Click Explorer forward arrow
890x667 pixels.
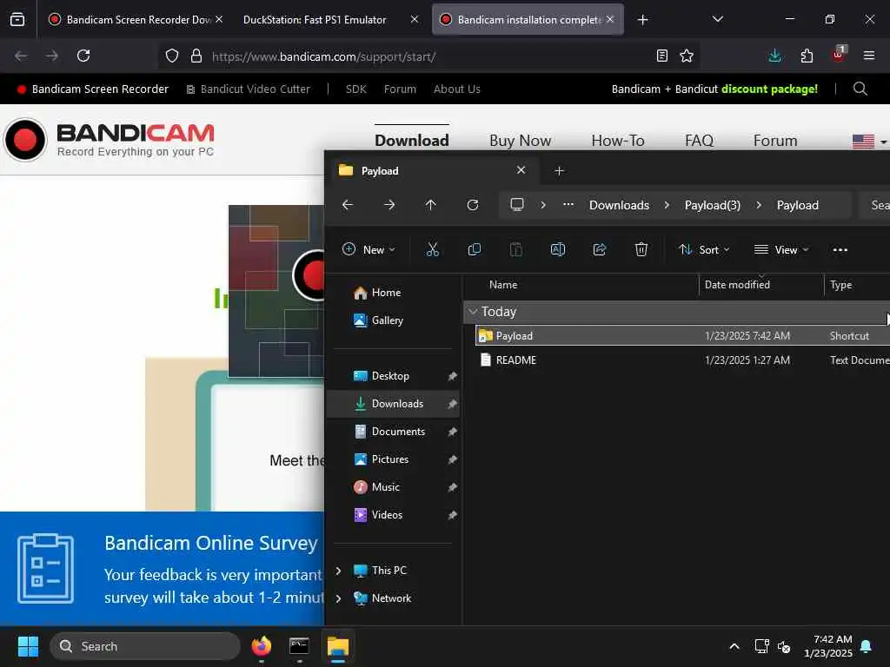coord(389,205)
